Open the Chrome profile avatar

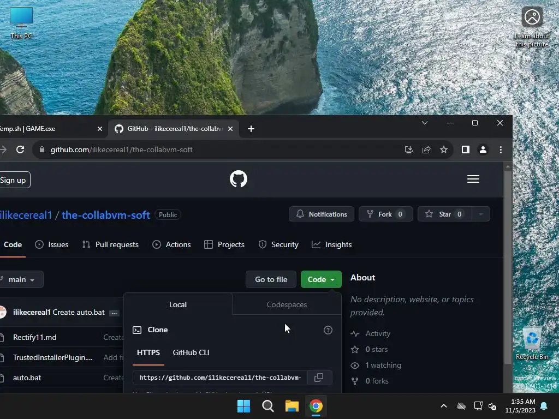coord(483,149)
